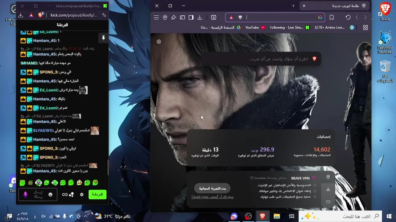Open Brave Shields icon in Kick popout
The height and width of the screenshot is (222, 396).
(x=40, y=15)
